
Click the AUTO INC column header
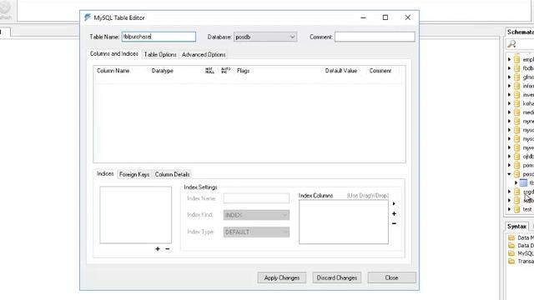click(x=225, y=71)
